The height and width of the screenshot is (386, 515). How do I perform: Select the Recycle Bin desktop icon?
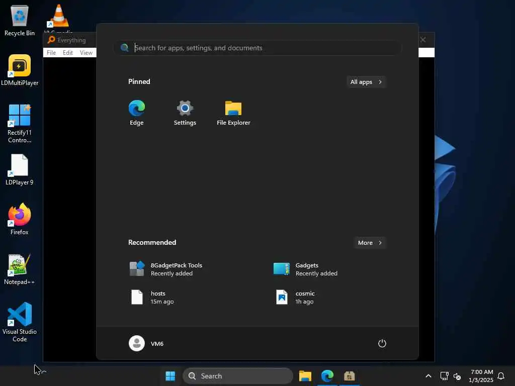coord(20,20)
